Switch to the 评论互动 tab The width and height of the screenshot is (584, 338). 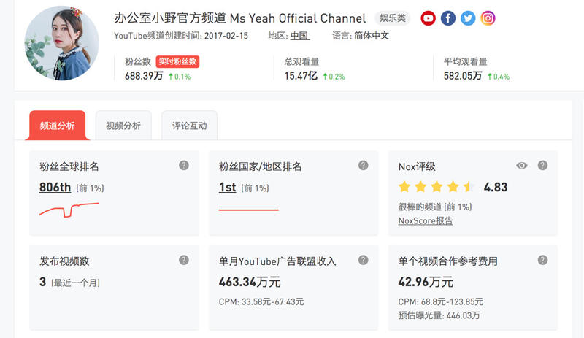click(x=189, y=126)
